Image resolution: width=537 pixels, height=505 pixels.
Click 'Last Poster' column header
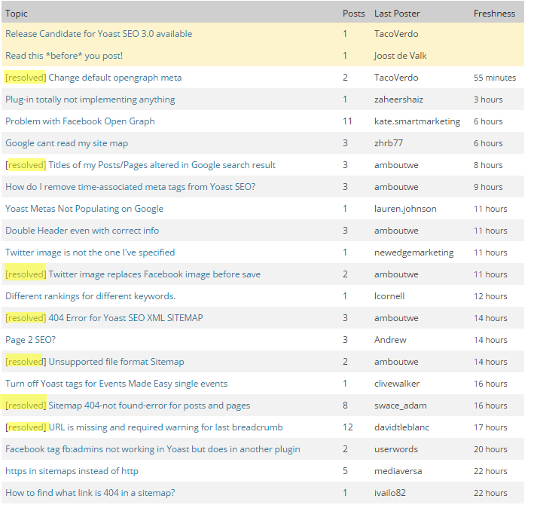(397, 14)
